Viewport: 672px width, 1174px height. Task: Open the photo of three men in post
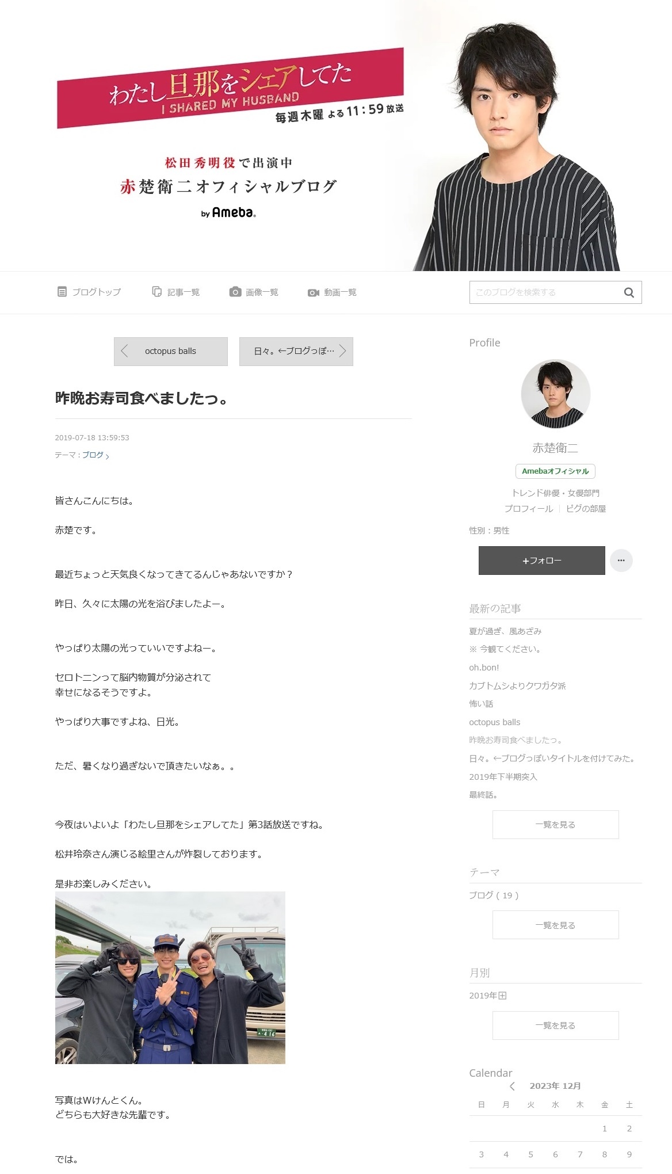click(x=170, y=978)
